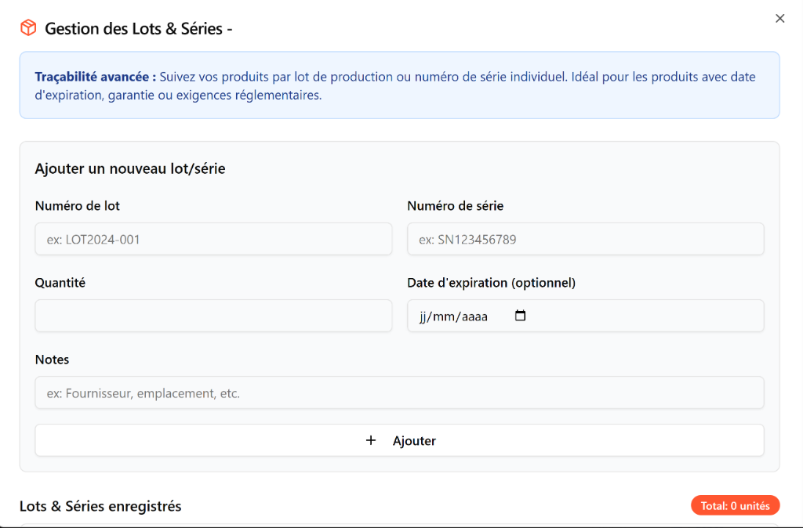Image resolution: width=803 pixels, height=528 pixels.
Task: Select the Quantité input field
Action: pyautogui.click(x=213, y=316)
